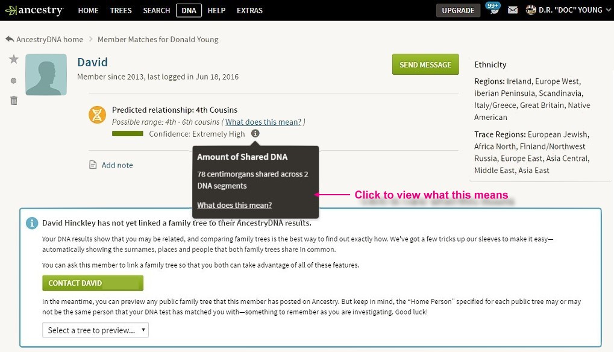Click What does this mean in tooltip
This screenshot has width=614, height=352.
[x=234, y=205]
